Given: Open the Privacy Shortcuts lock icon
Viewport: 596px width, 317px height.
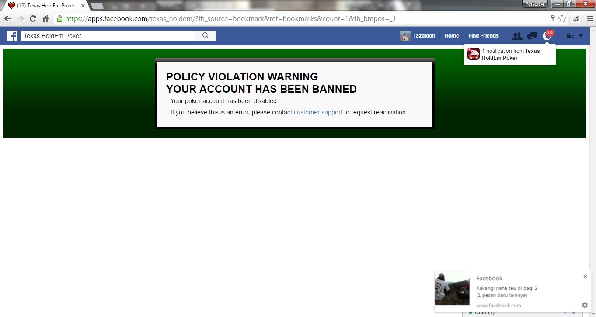Looking at the screenshot, I should click(570, 36).
